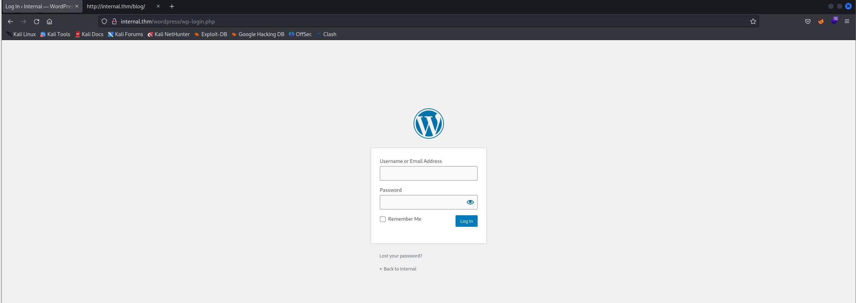Enable the Remember Me checkbox
856x303 pixels.
[x=383, y=219]
